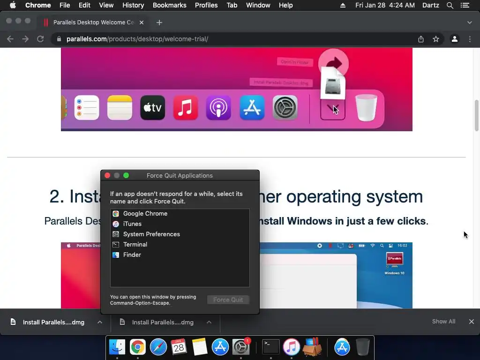480x360 pixels.
Task: Select System Preferences in Force Quit list
Action: (x=180, y=234)
